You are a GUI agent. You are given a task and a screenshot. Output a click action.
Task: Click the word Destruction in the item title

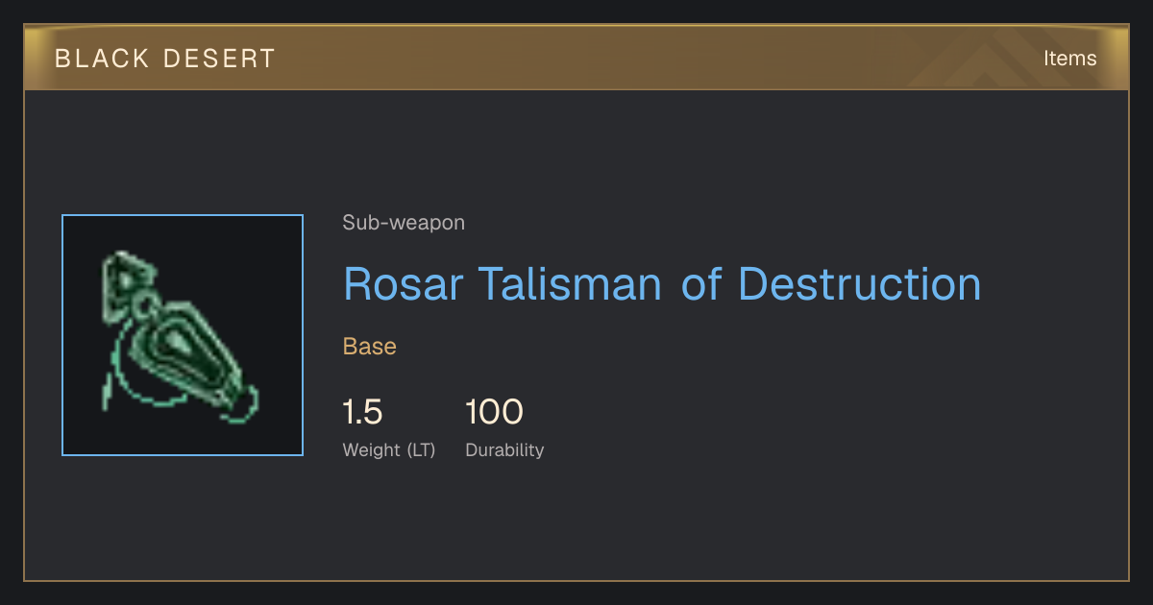coord(859,284)
